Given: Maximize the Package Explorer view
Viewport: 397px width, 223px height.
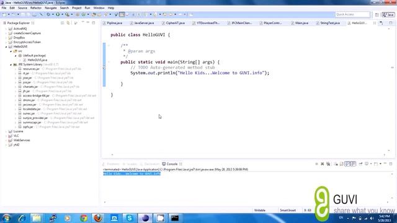Looking at the screenshot, I should (94, 23).
